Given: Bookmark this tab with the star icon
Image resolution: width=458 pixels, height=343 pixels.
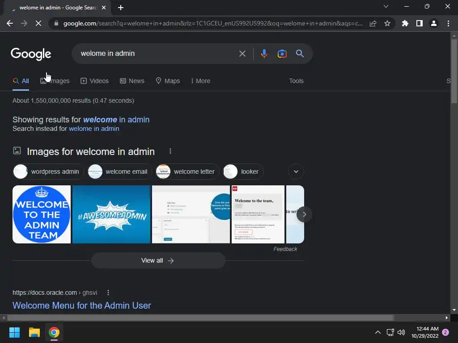Looking at the screenshot, I should point(387,23).
